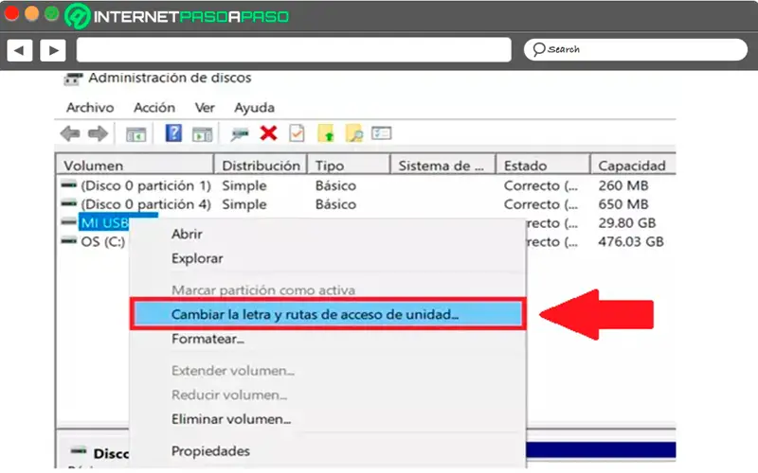Open the Archivo menu
The height and width of the screenshot is (473, 758).
(90, 108)
